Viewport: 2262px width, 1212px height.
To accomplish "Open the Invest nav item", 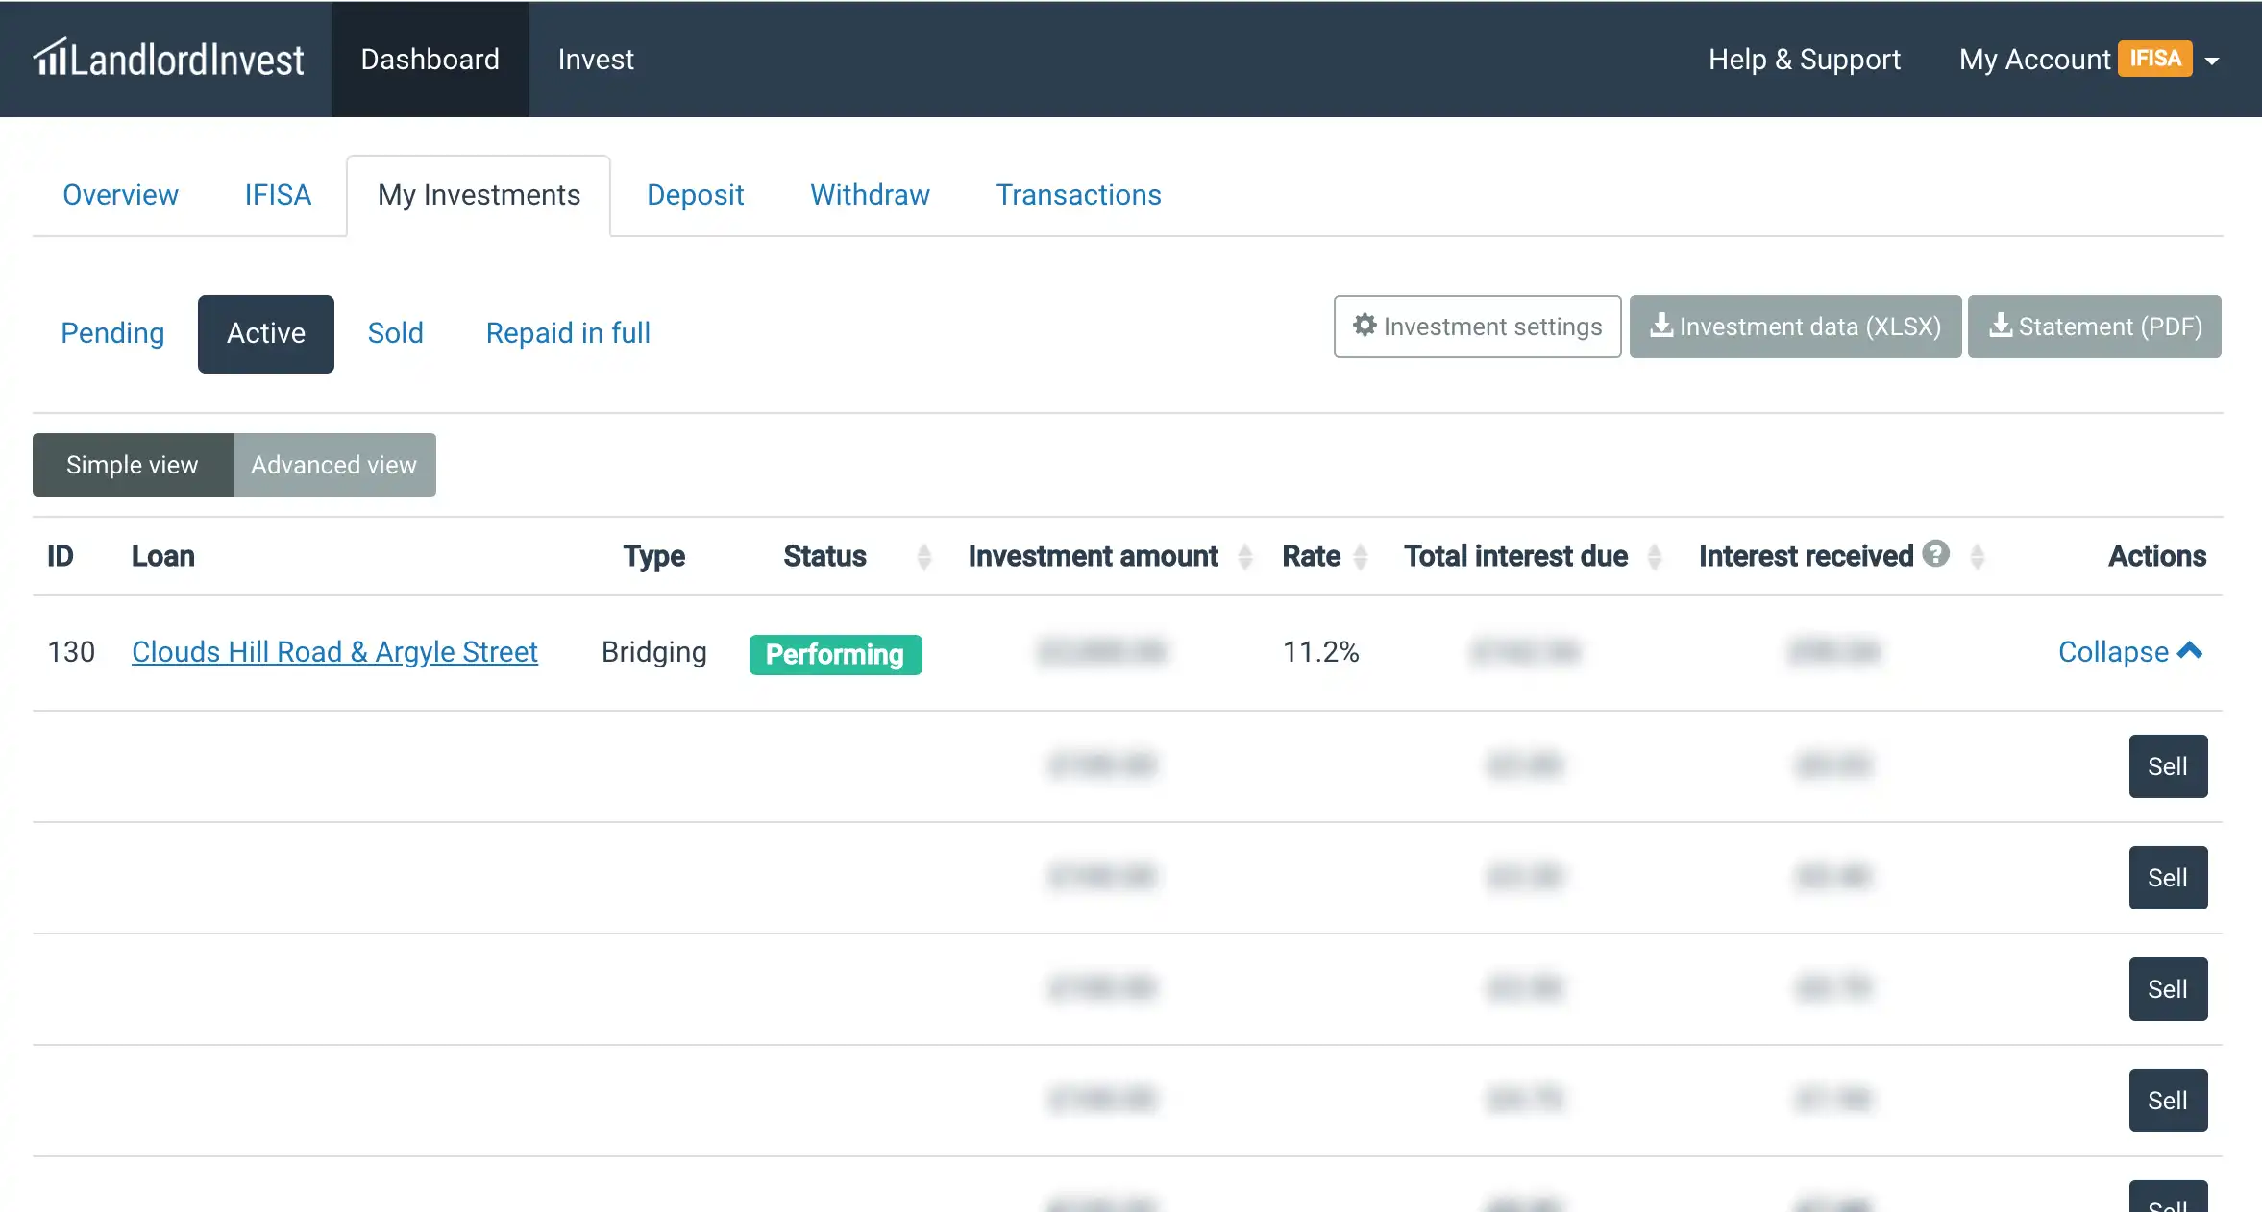I will 596,60.
